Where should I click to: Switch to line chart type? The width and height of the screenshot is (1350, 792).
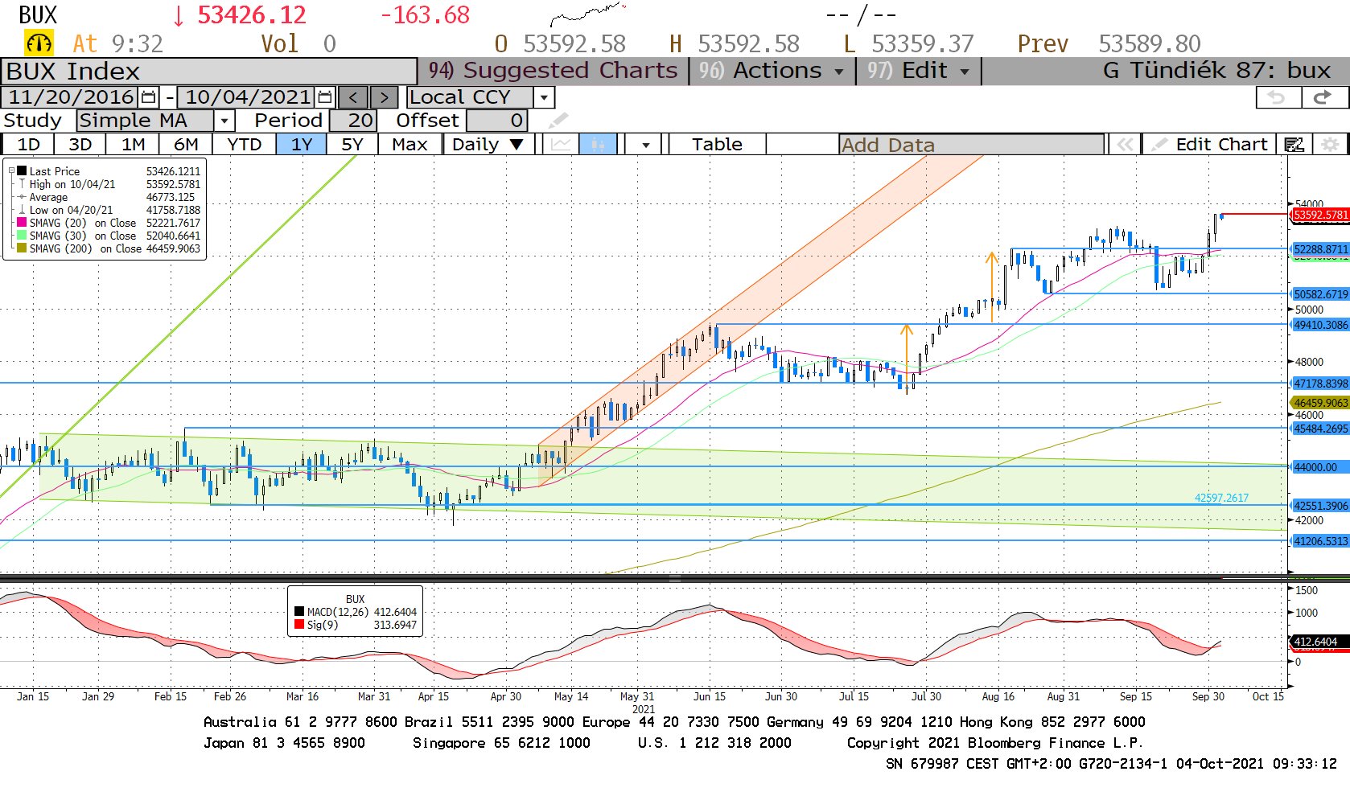point(561,144)
